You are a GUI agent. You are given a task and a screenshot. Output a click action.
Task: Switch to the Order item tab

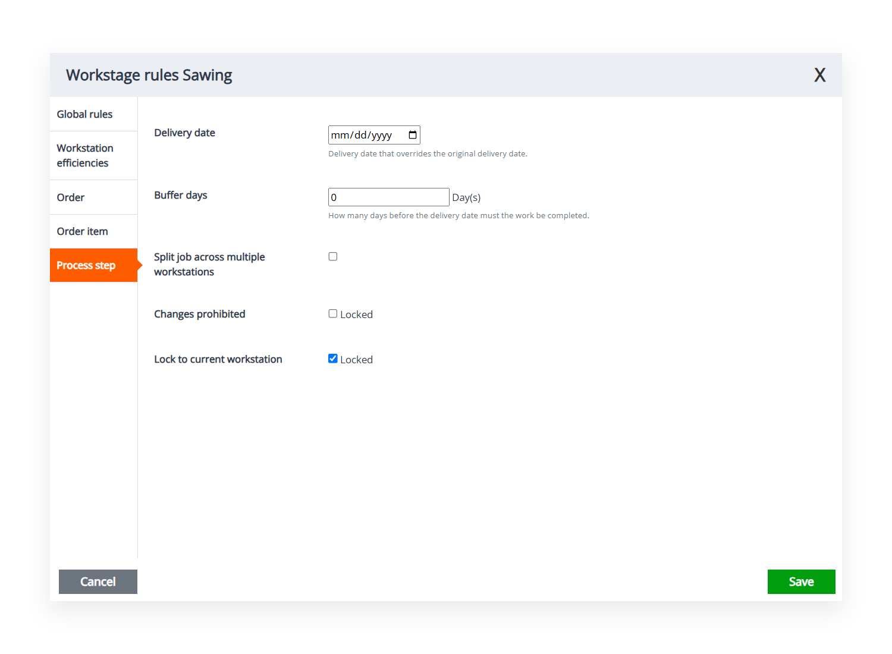click(x=82, y=231)
